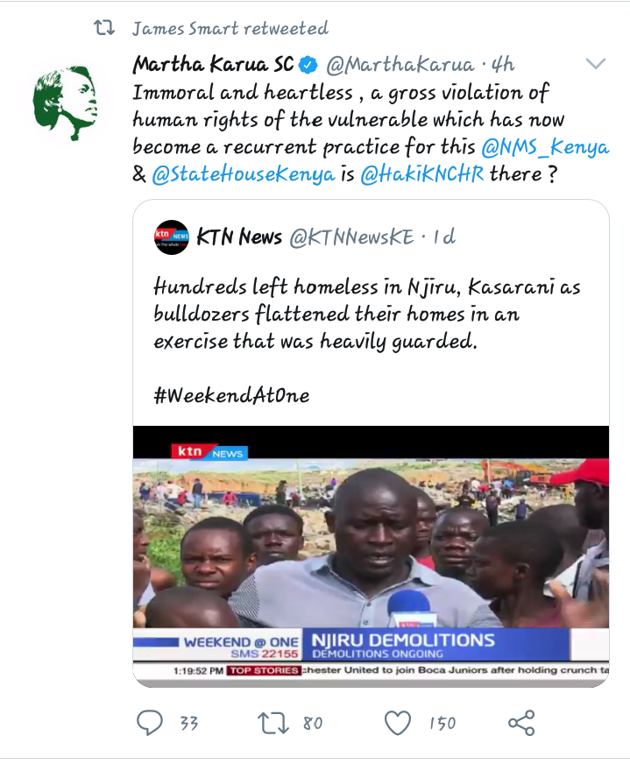Viewport: 630px width, 771px height.
Task: Click the @MarthaKarua handle
Action: [400, 65]
